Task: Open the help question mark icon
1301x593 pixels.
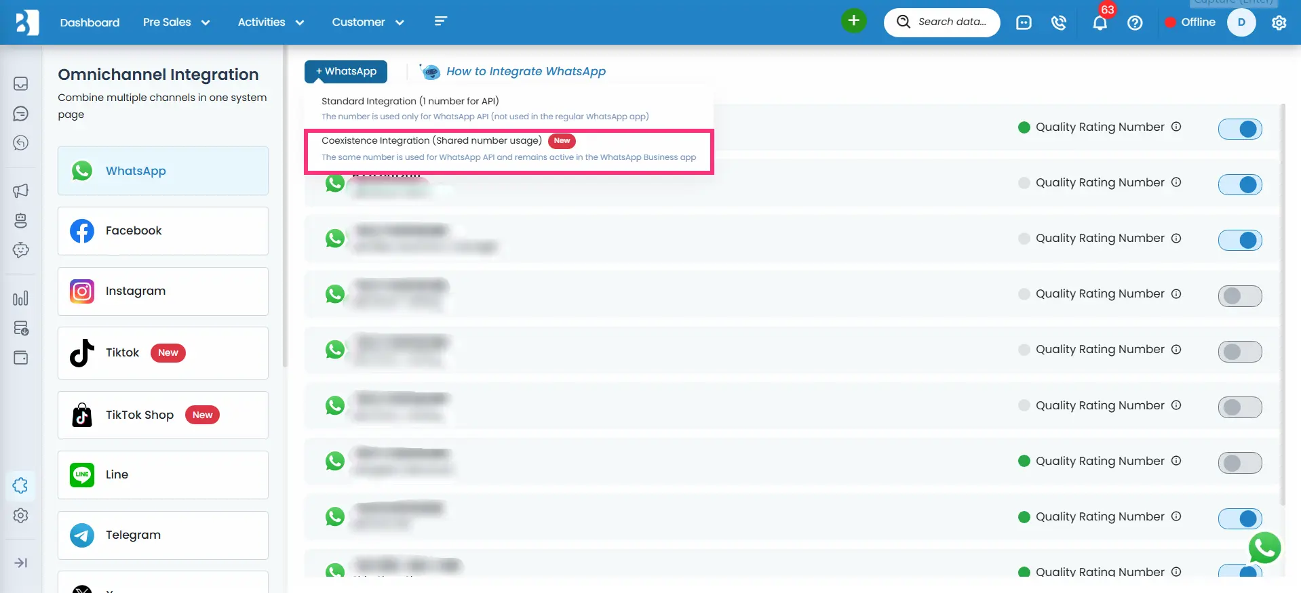Action: pos(1135,22)
